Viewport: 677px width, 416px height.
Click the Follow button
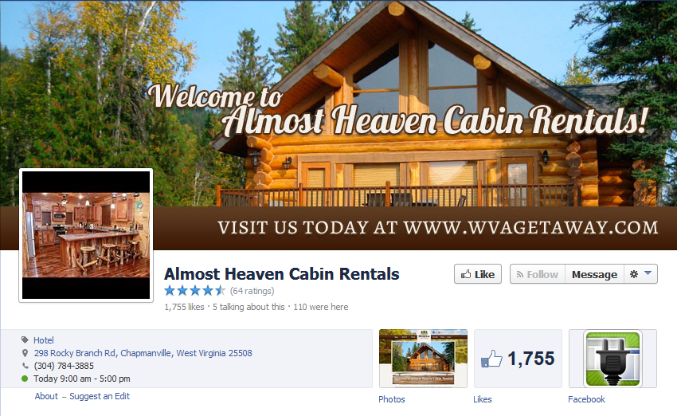coord(538,274)
